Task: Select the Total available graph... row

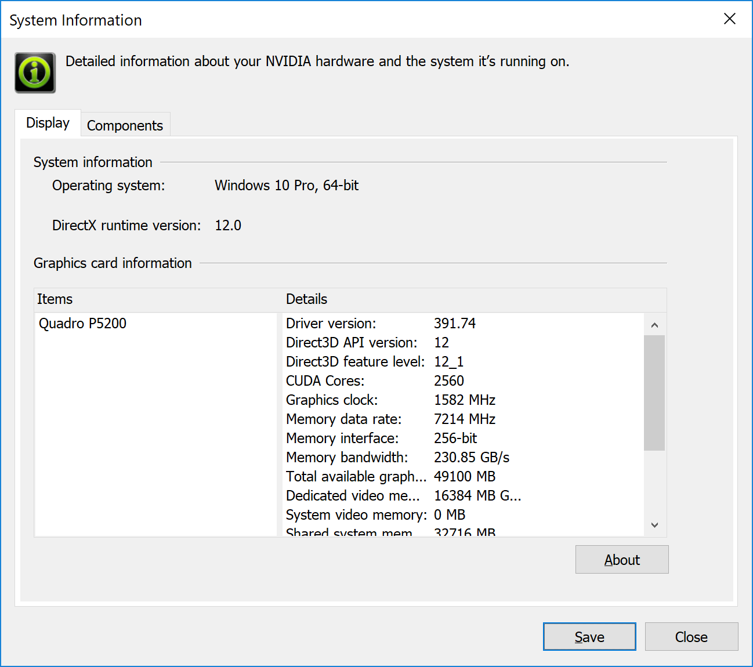Action: pos(463,477)
